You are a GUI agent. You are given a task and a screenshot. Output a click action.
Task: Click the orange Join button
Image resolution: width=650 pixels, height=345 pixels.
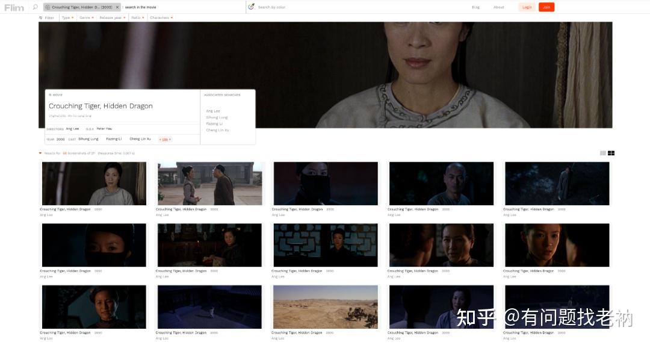[546, 7]
